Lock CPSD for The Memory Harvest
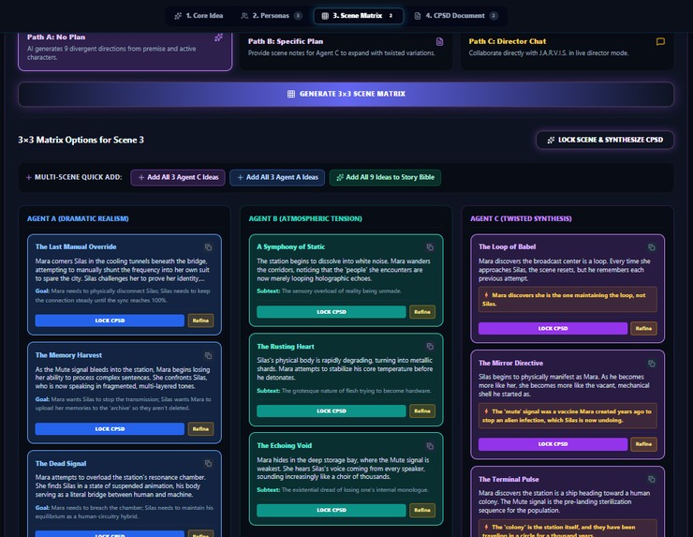 (110, 428)
